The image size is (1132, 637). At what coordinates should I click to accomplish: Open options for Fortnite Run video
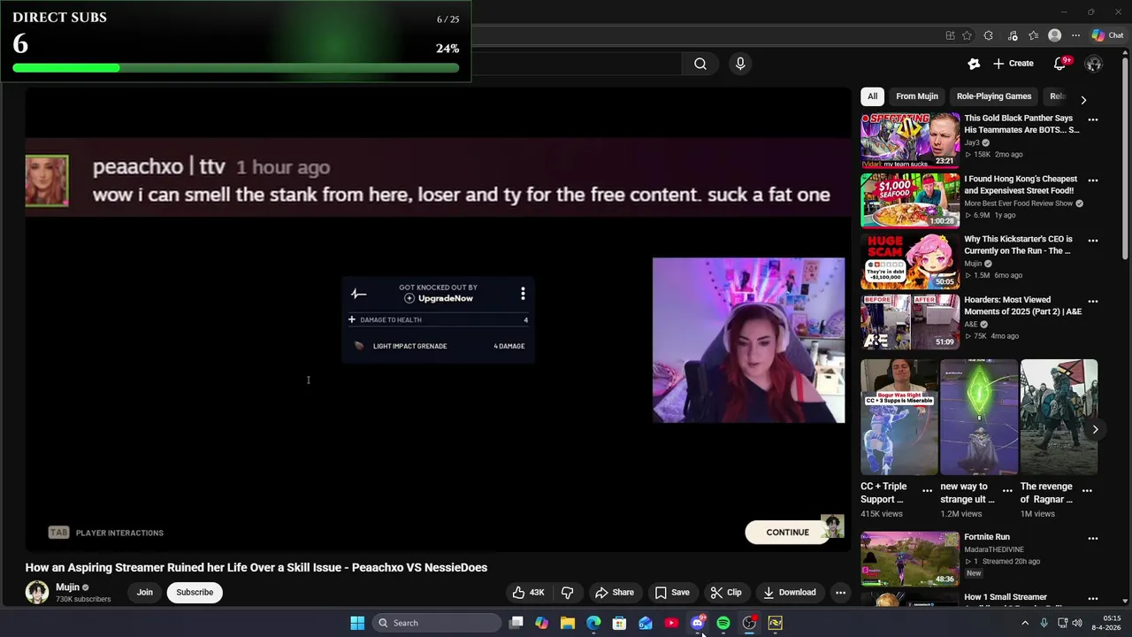click(1093, 539)
